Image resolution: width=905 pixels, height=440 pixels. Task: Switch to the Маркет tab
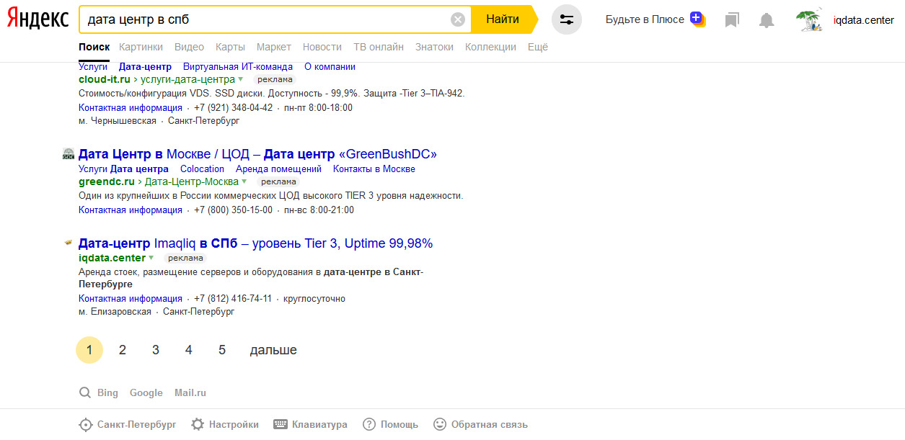point(274,47)
